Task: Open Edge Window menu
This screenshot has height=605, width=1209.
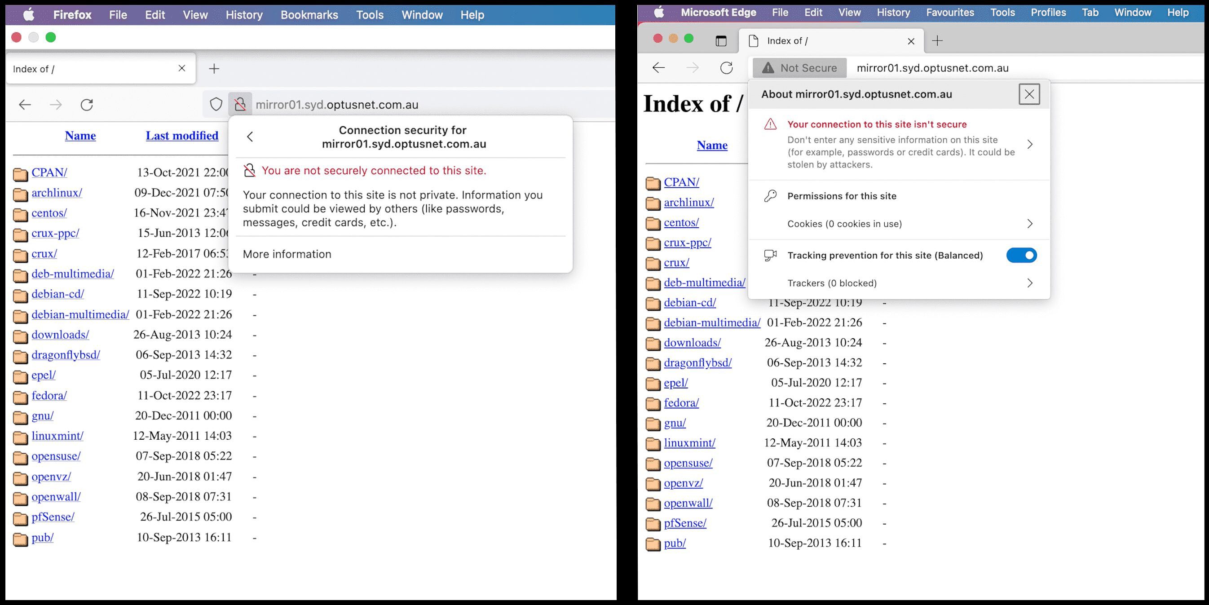Action: (1133, 13)
